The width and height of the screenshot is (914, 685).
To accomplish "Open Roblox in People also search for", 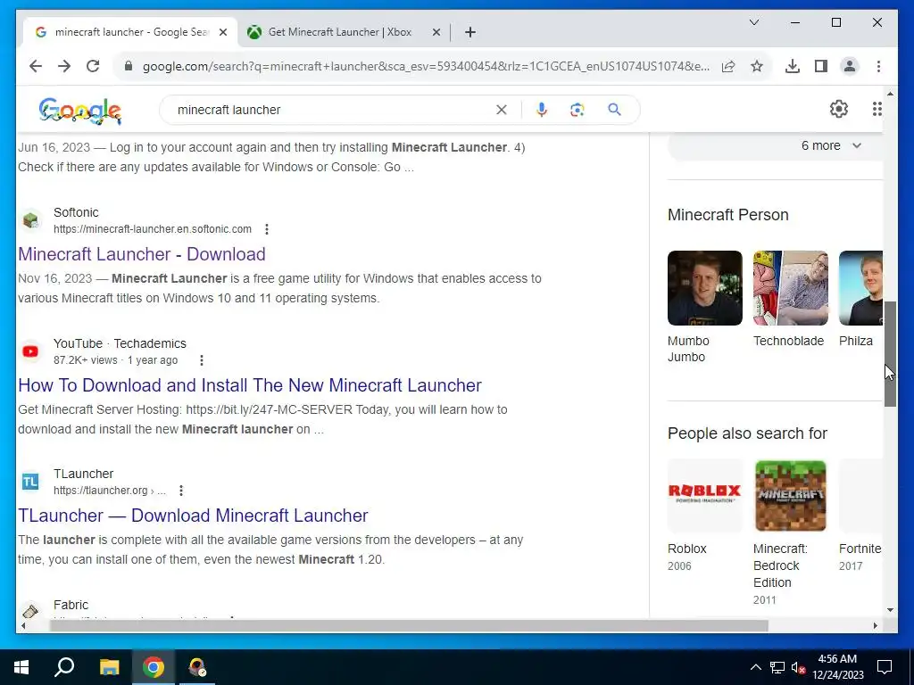I will click(705, 496).
